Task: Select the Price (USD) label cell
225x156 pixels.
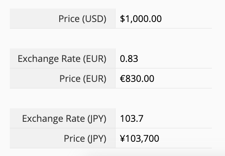Action: pos(62,18)
